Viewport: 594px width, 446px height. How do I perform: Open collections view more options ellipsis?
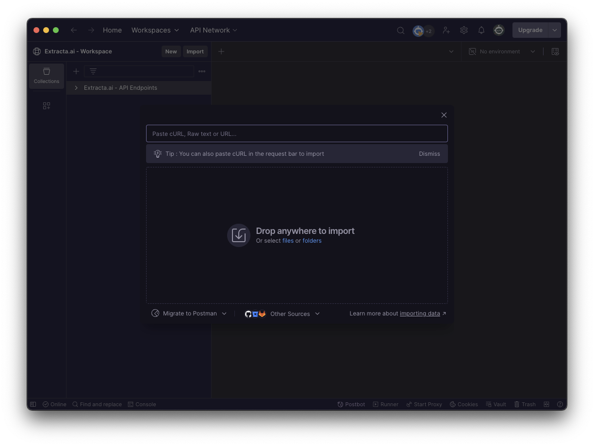pos(202,71)
